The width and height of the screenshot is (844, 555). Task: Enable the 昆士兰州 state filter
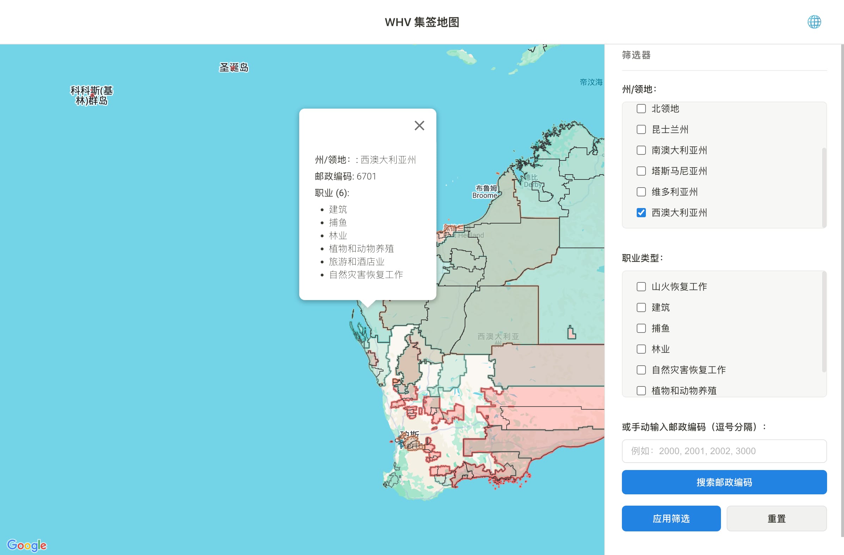coord(641,129)
